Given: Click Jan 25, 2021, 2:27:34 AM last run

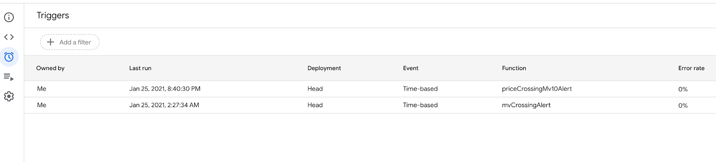Looking at the screenshot, I should [x=164, y=105].
